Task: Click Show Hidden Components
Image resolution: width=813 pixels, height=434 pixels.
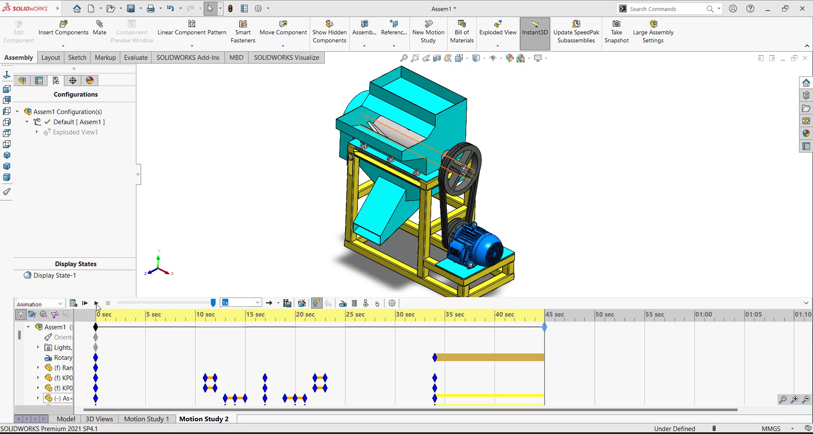Action: pyautogui.click(x=329, y=32)
